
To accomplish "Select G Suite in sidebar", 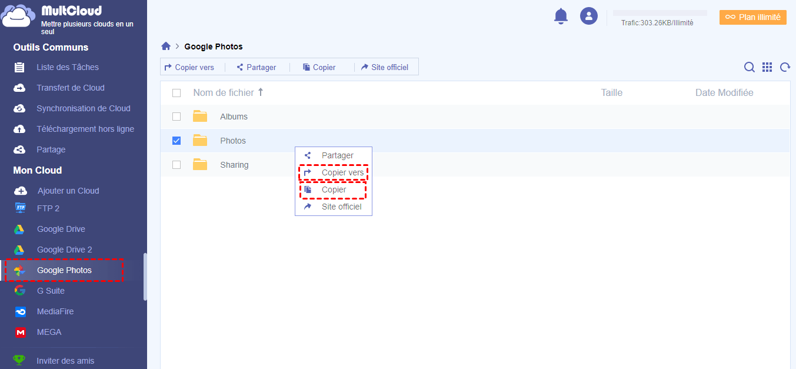I will 51,291.
